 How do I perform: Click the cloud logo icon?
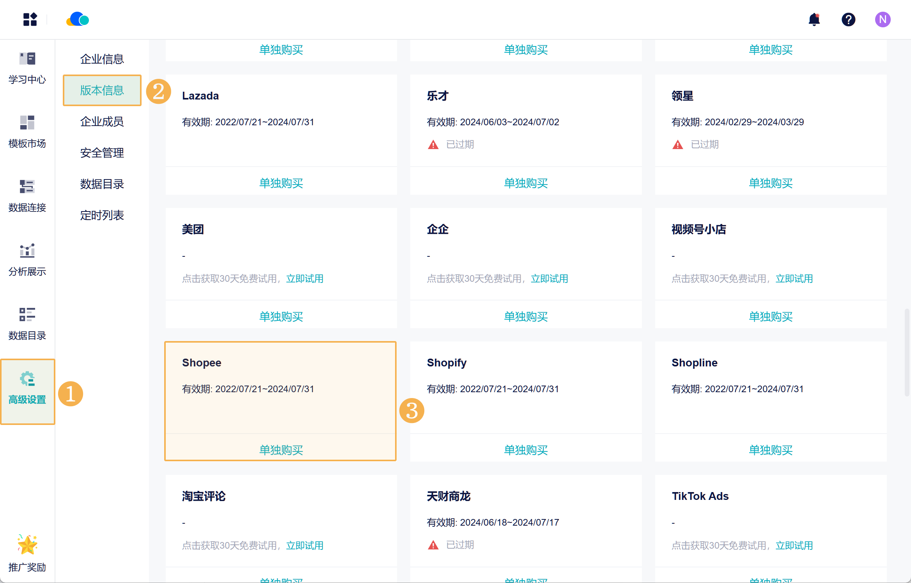point(78,19)
